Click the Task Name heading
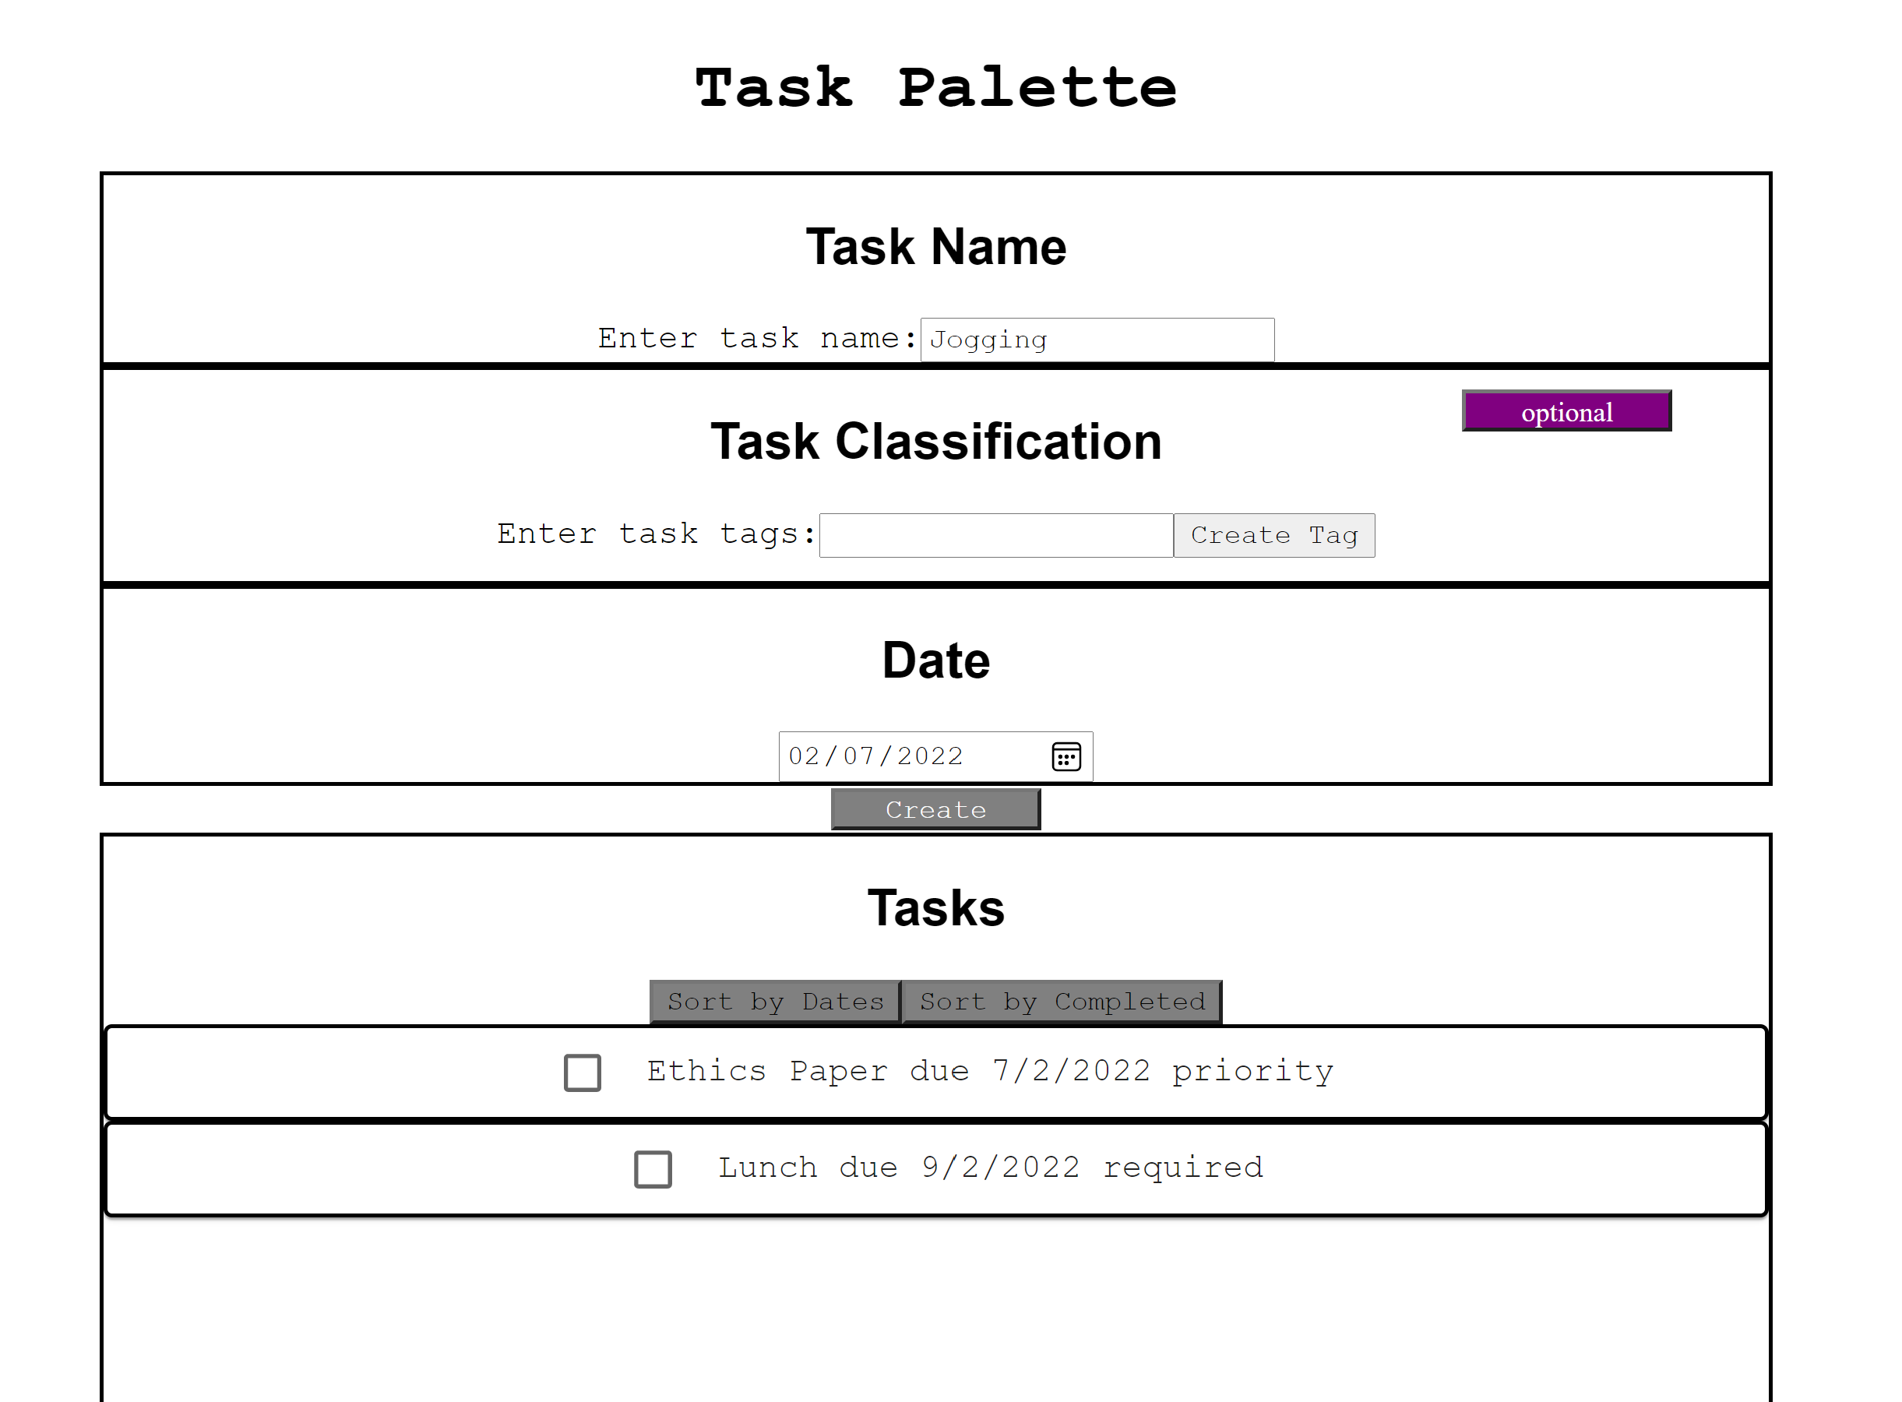Viewport: 1902px width, 1402px height. click(x=935, y=247)
